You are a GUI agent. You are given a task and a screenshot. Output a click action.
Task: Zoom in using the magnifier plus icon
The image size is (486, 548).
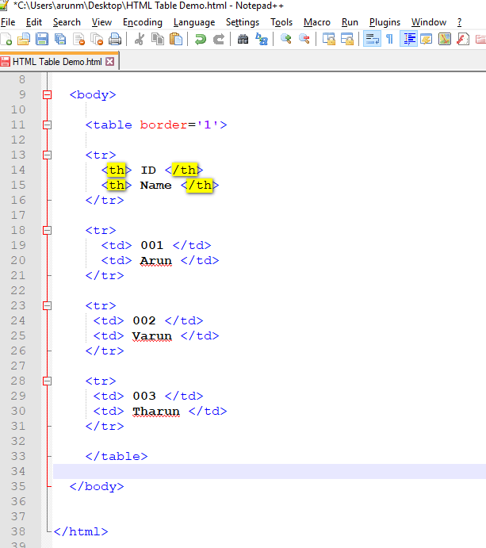[x=286, y=39]
